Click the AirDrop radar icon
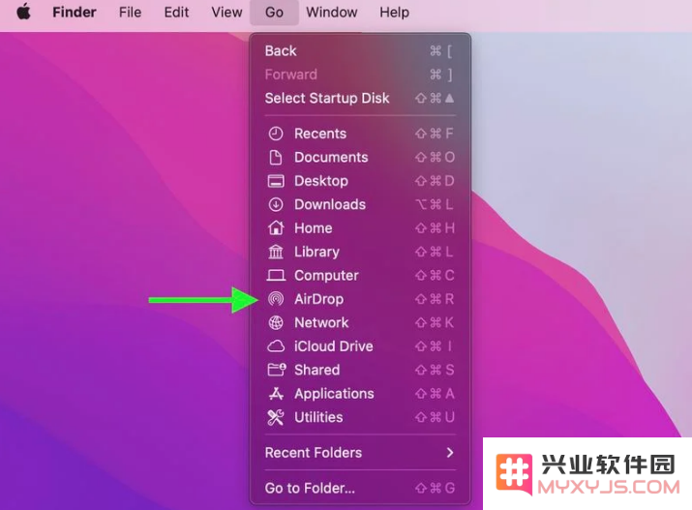Viewport: 692px width, 510px height. (276, 299)
